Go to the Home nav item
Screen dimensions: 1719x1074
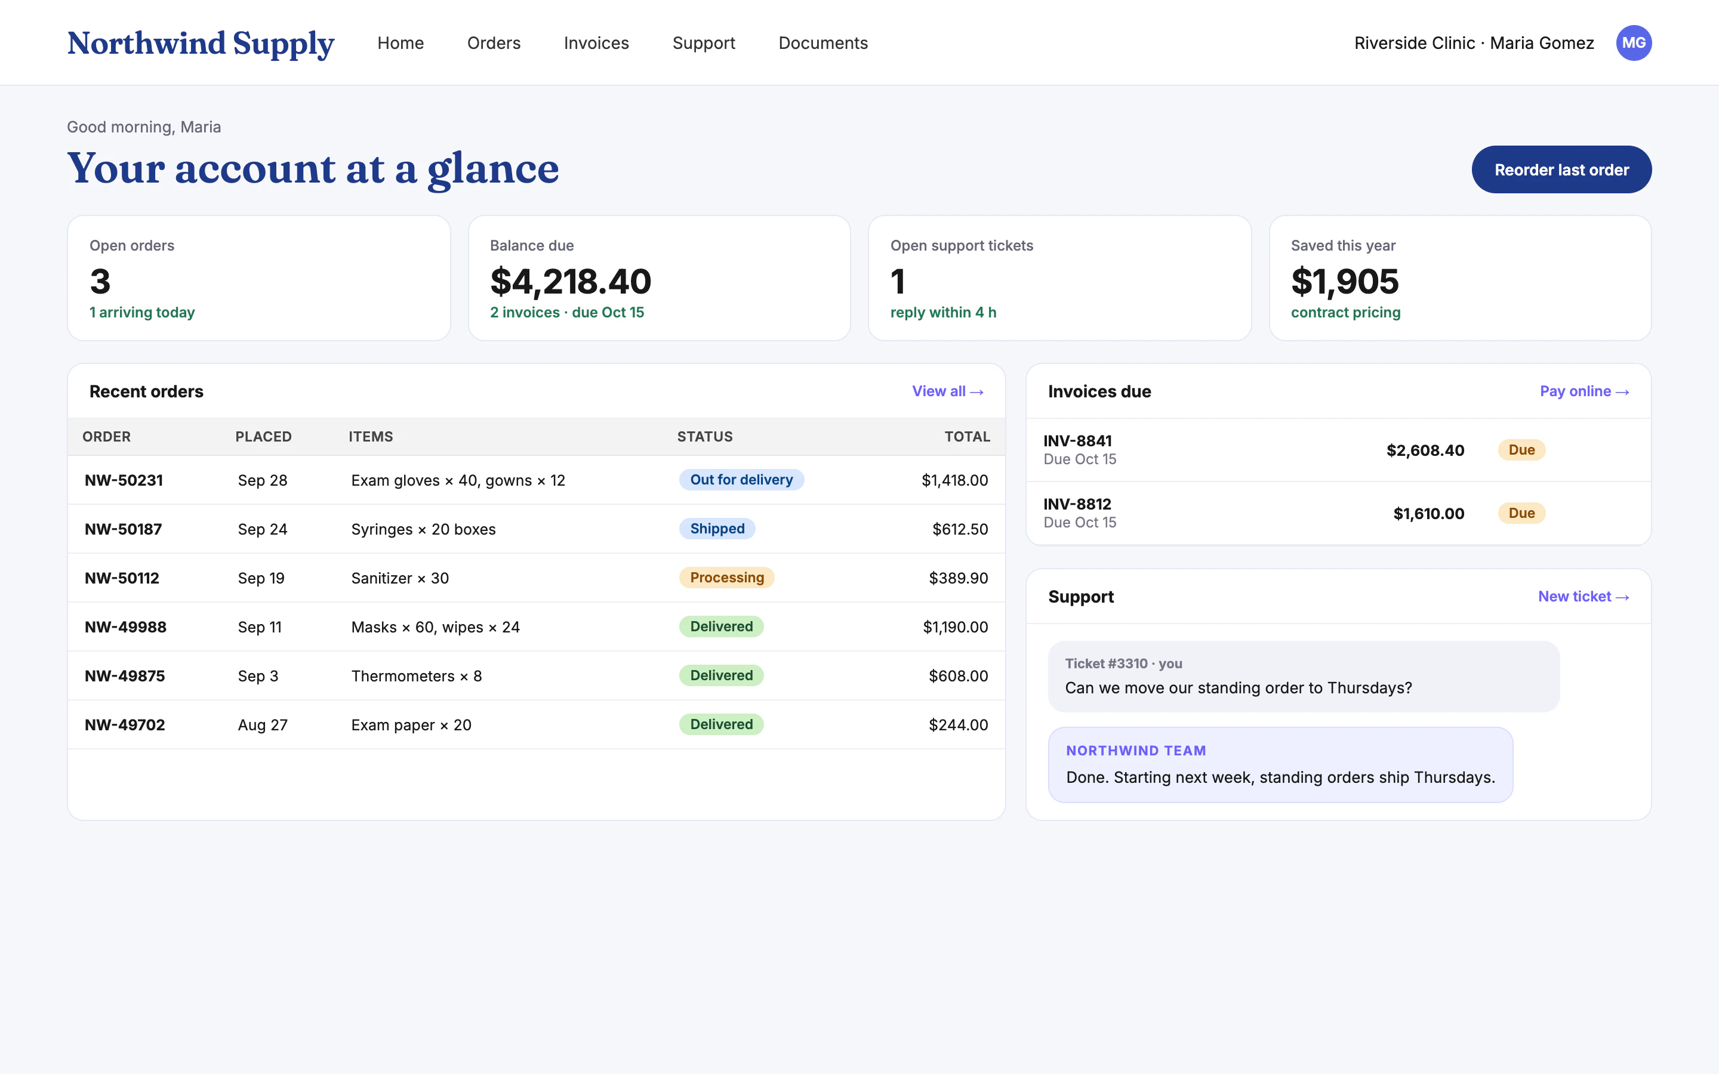pos(401,42)
